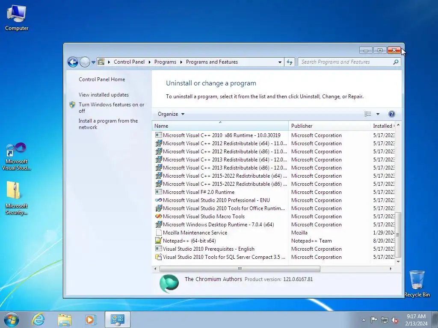The width and height of the screenshot is (438, 328).
Task: Click the search magnifier icon
Action: click(396, 62)
